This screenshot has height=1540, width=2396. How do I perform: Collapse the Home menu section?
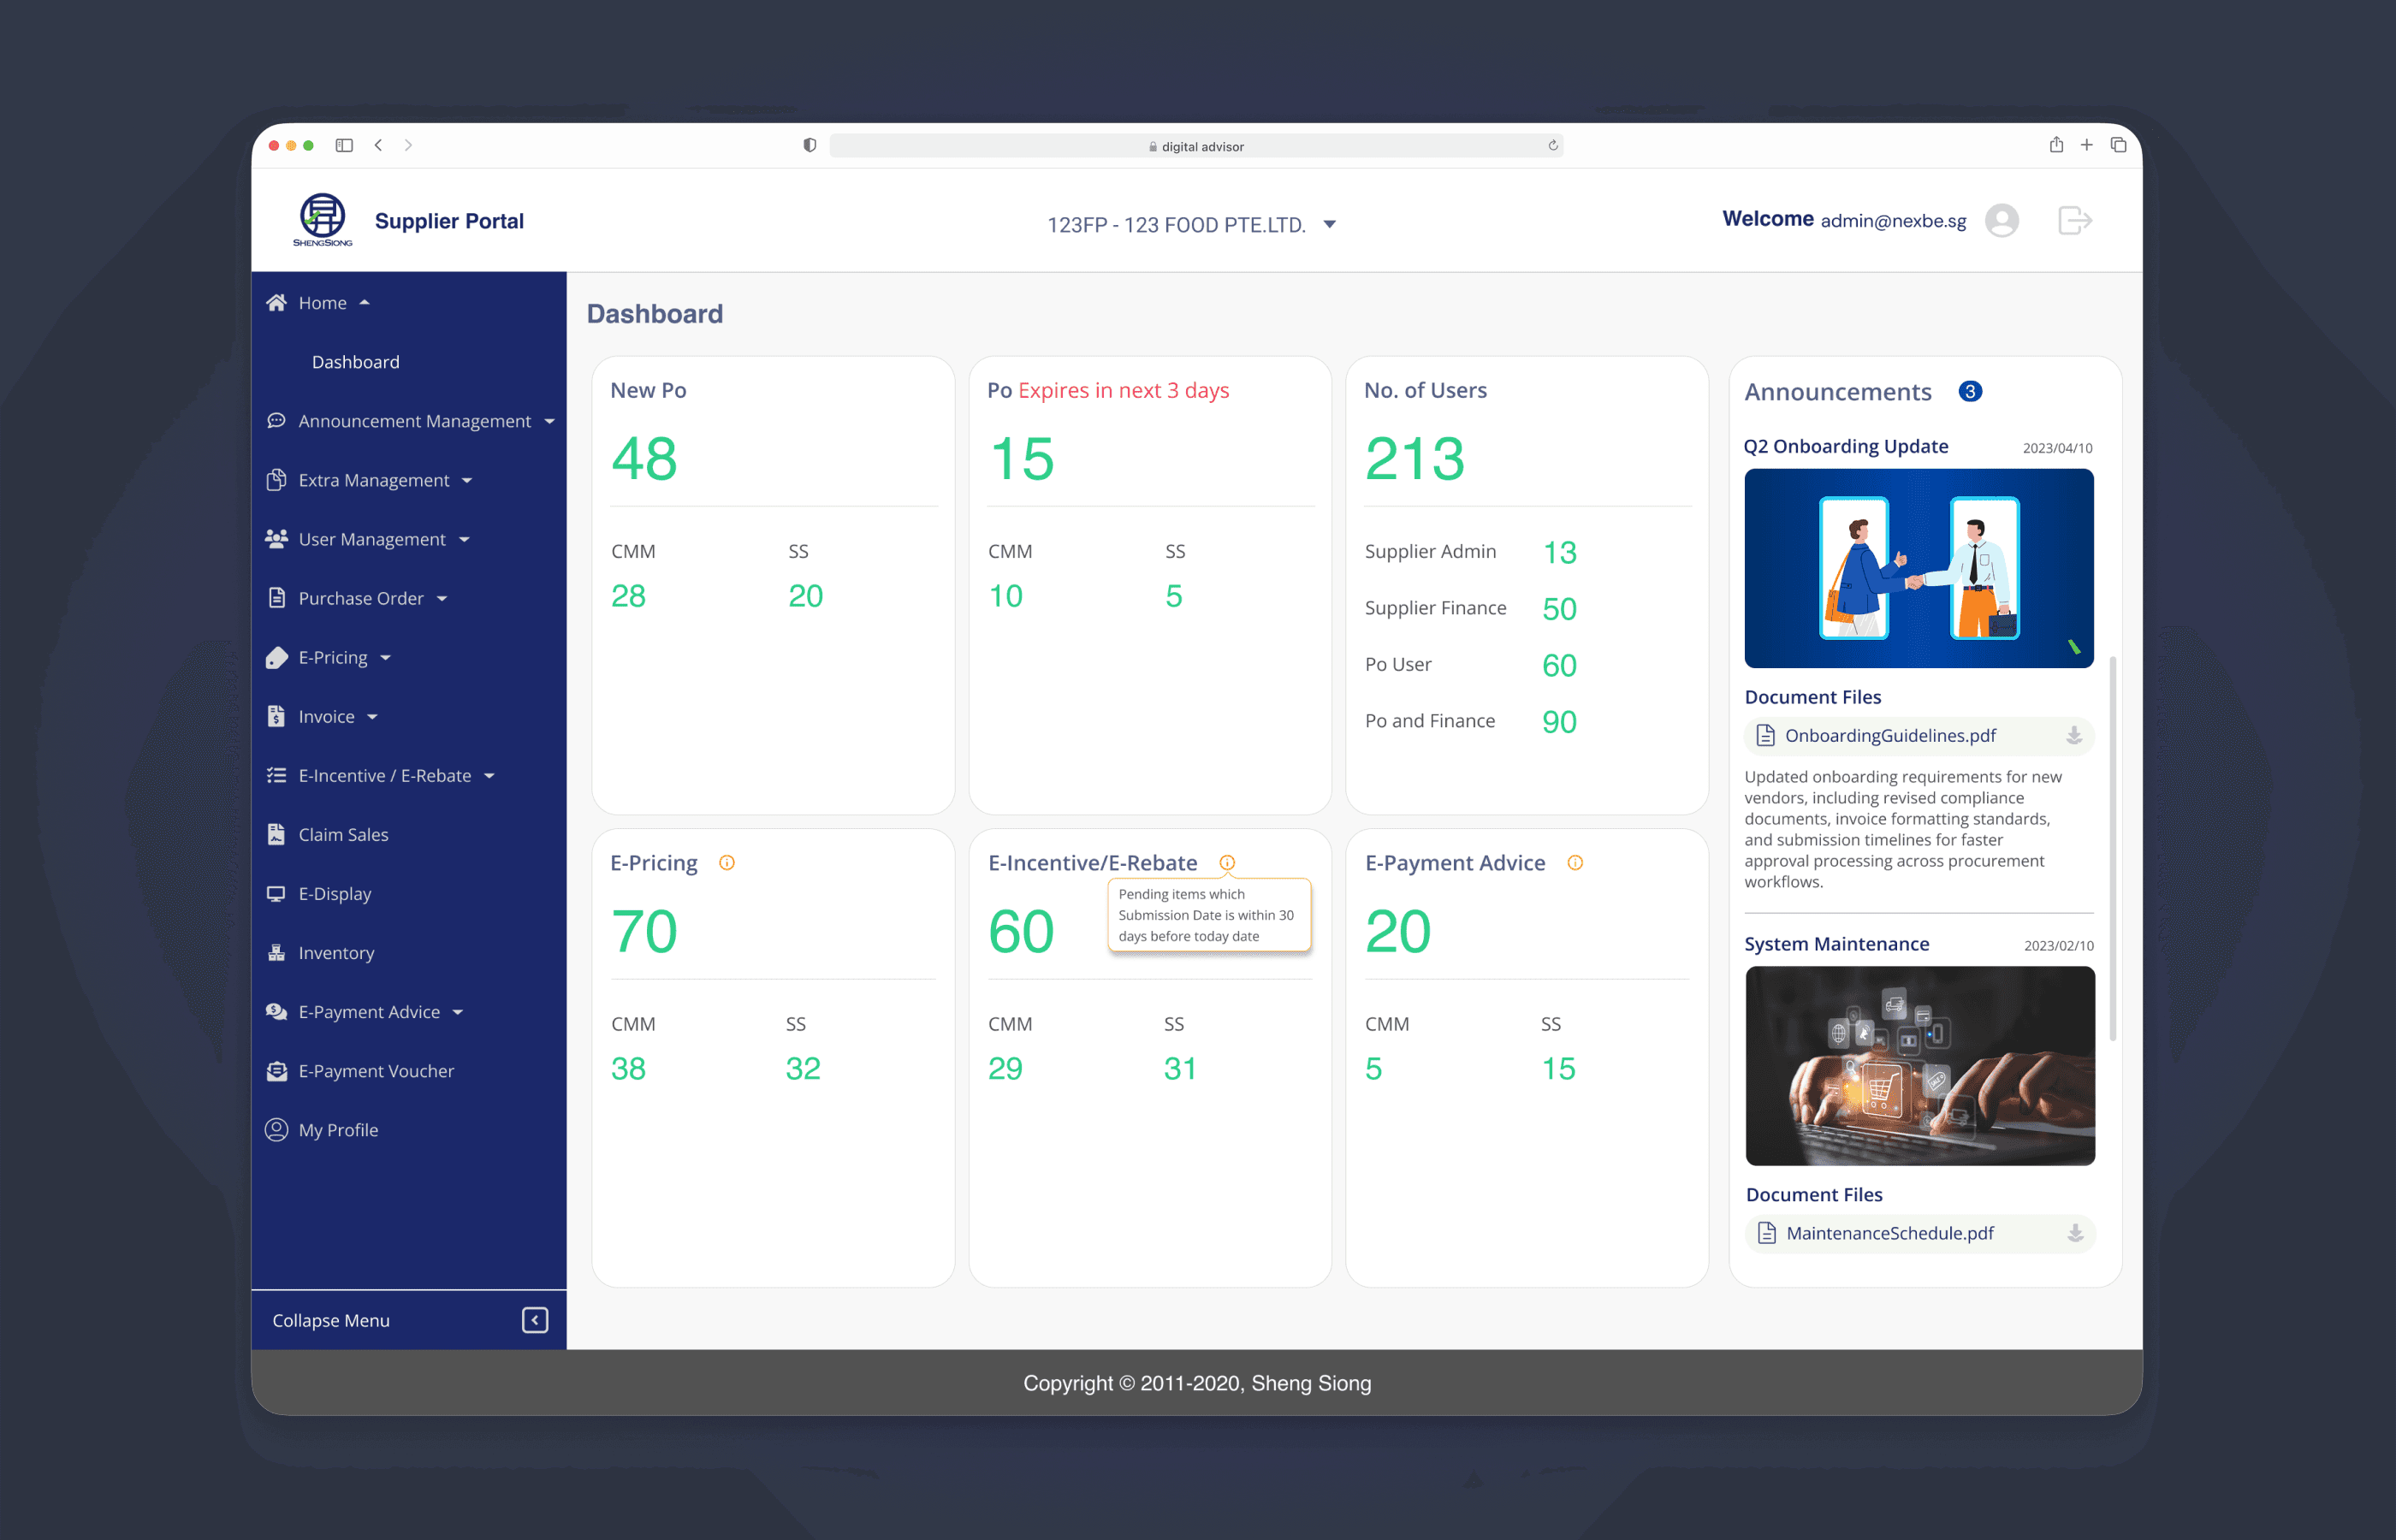click(364, 302)
